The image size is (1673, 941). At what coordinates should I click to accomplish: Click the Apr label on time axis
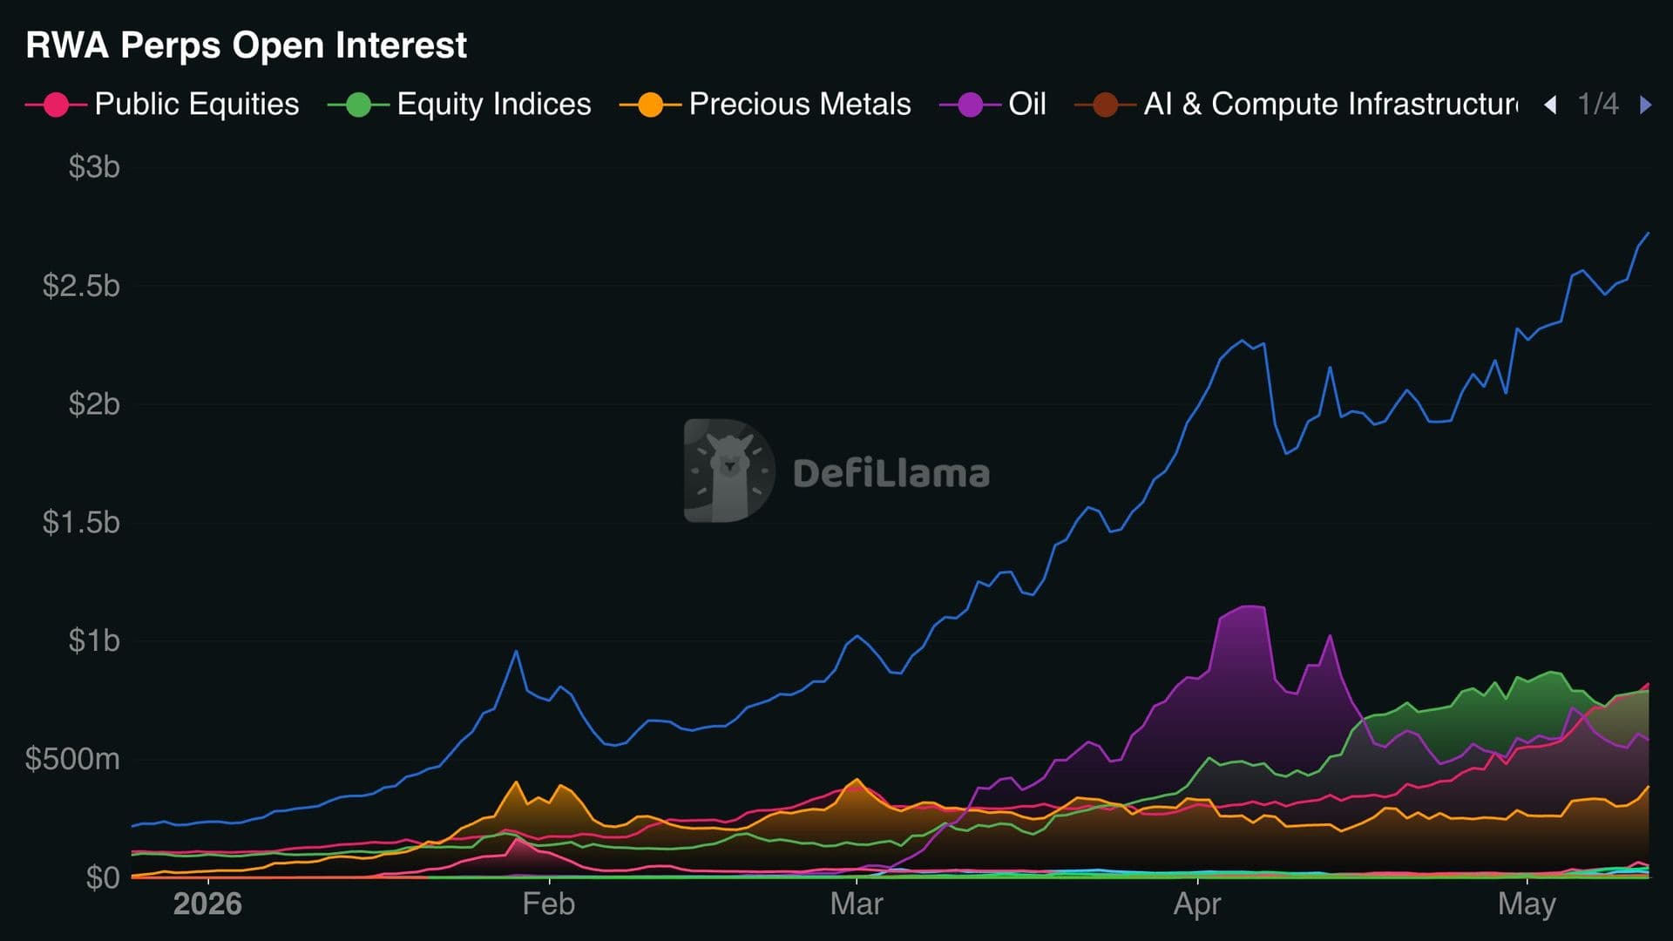[1197, 904]
